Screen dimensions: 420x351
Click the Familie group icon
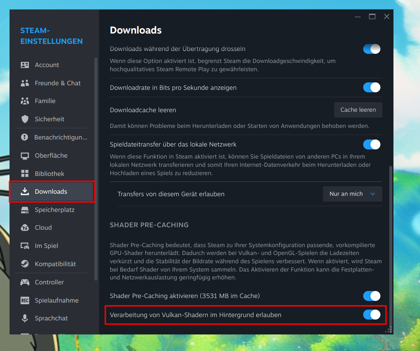[x=24, y=101]
